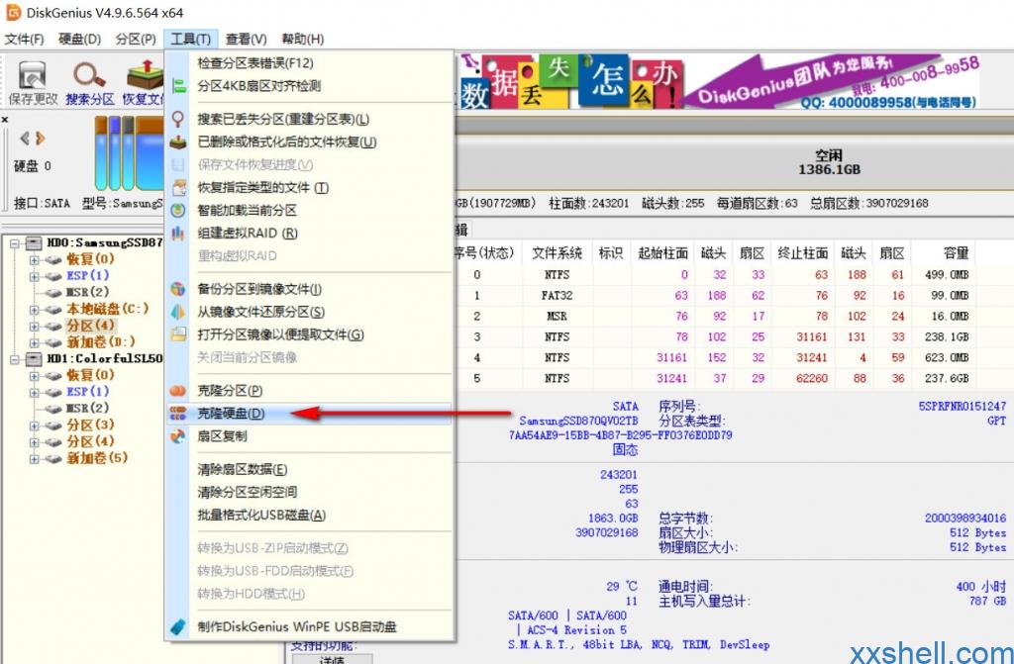Go to next disk with right arrow
This screenshot has width=1014, height=664.
[40, 138]
